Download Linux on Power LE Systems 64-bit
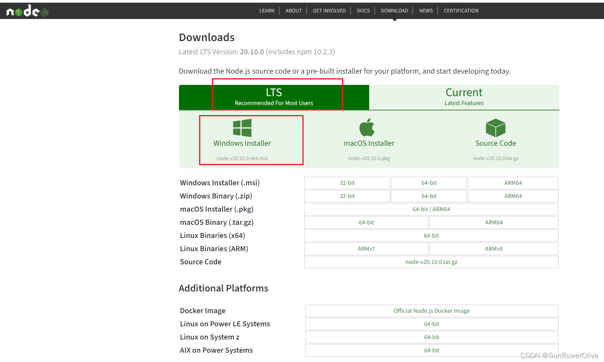This screenshot has width=604, height=362. [x=432, y=324]
